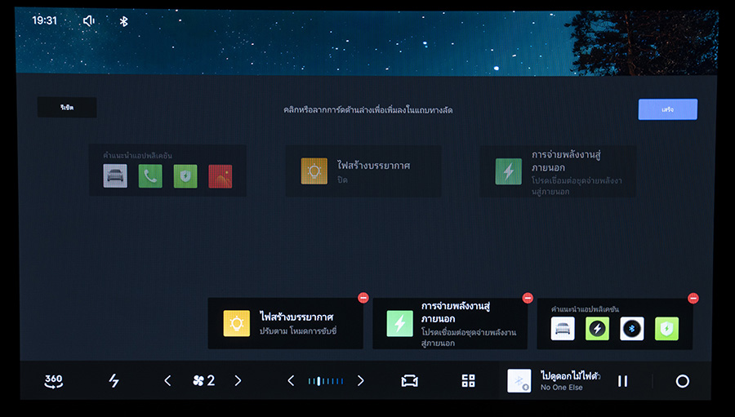Tap the Bluetooth app icon in bottom card
Viewport: 735px width, 417px height.
[x=632, y=328]
